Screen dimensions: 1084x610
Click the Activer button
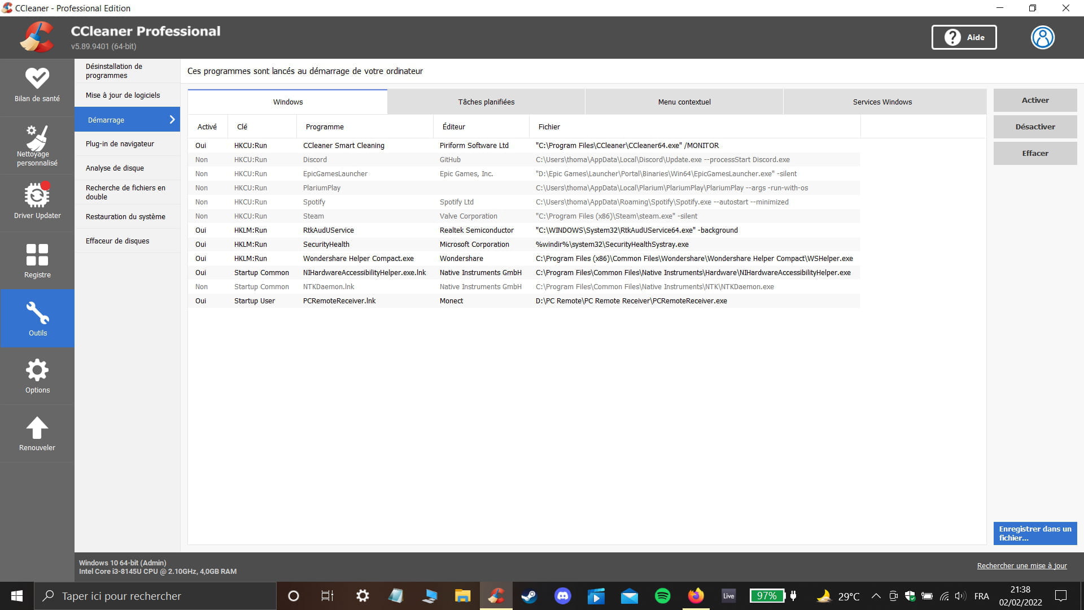[x=1035, y=100]
